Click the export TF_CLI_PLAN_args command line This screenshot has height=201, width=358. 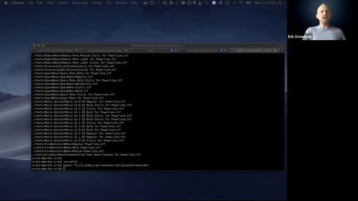tap(91, 165)
